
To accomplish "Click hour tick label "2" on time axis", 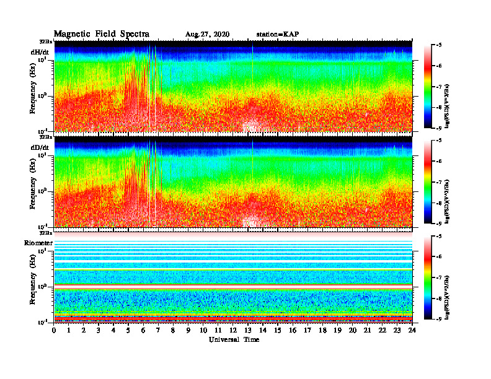I will (84, 330).
